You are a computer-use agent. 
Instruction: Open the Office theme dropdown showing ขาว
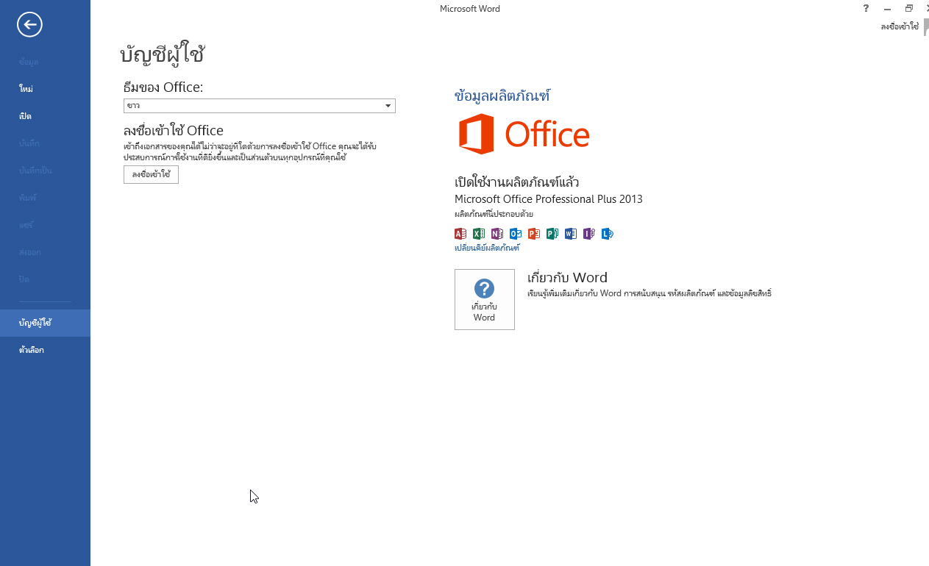pos(260,106)
